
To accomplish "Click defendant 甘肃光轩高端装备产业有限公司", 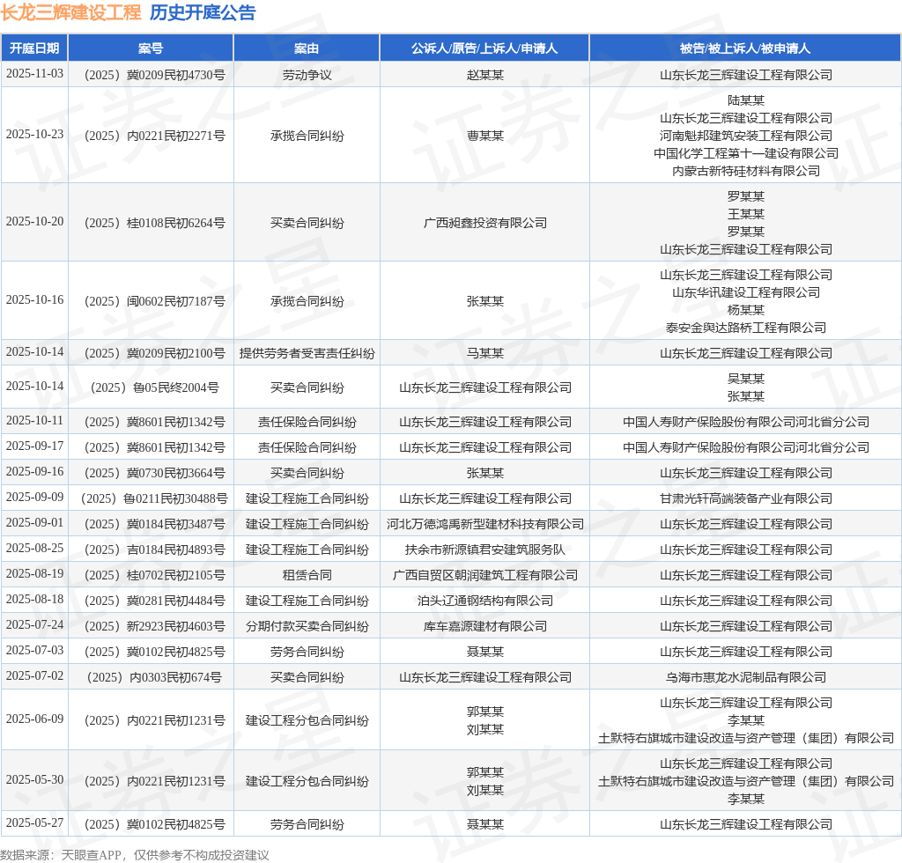I will 745,499.
